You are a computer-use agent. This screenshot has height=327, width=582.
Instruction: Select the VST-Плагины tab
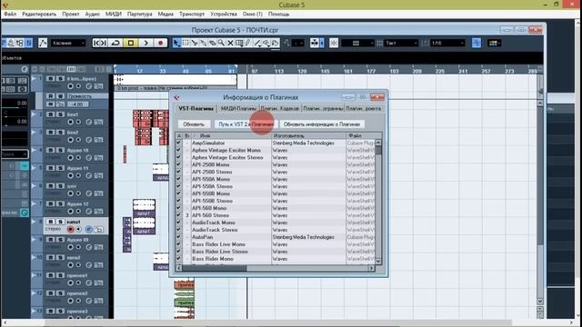pos(196,109)
